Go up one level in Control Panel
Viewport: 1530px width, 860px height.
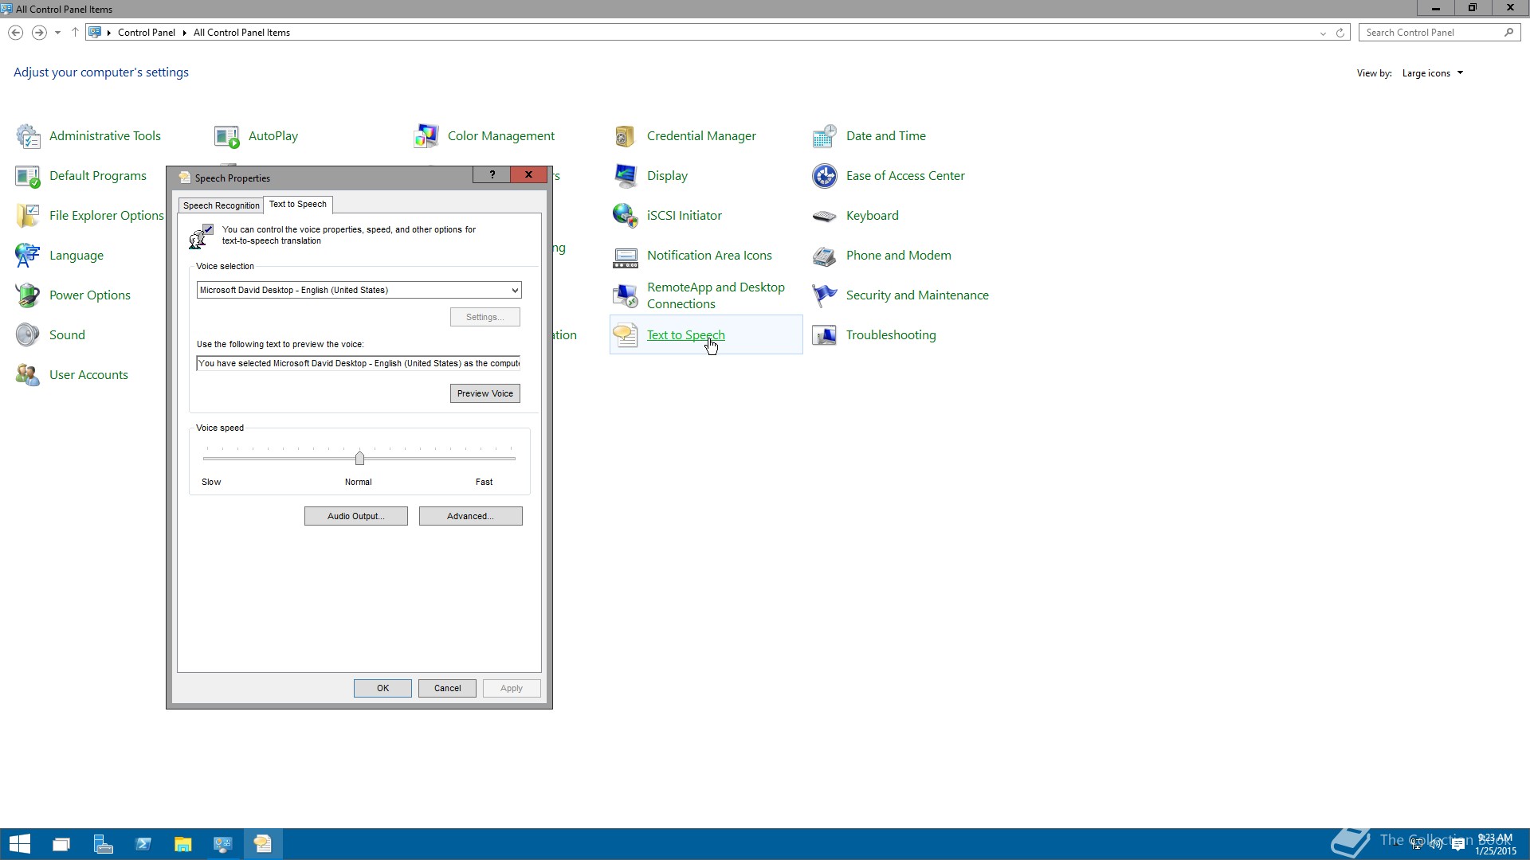coord(75,33)
